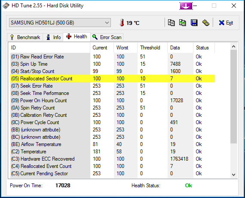The image size is (245, 198).
Task: Click the 1763418 data value
Action: click(x=179, y=159)
